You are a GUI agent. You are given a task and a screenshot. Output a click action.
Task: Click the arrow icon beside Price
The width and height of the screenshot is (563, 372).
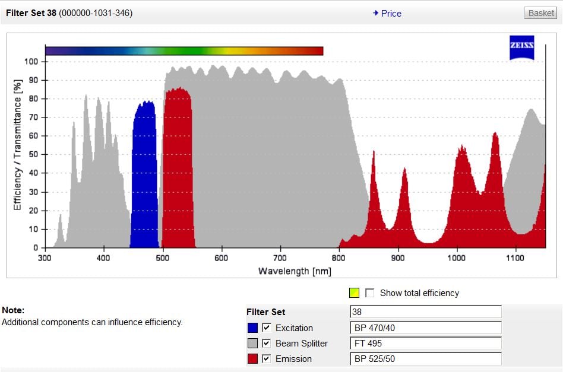375,13
